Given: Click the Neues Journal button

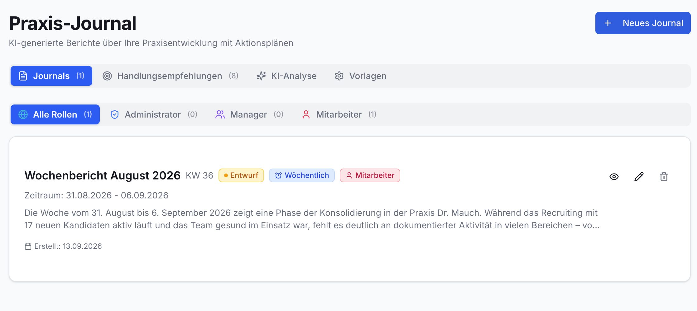Looking at the screenshot, I should (x=643, y=23).
